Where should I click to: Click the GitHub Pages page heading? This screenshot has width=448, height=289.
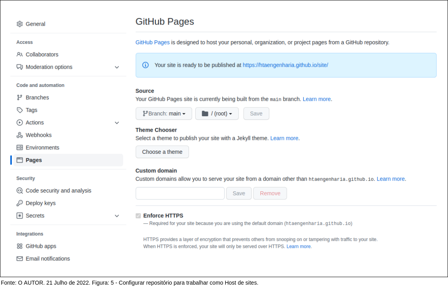click(164, 22)
